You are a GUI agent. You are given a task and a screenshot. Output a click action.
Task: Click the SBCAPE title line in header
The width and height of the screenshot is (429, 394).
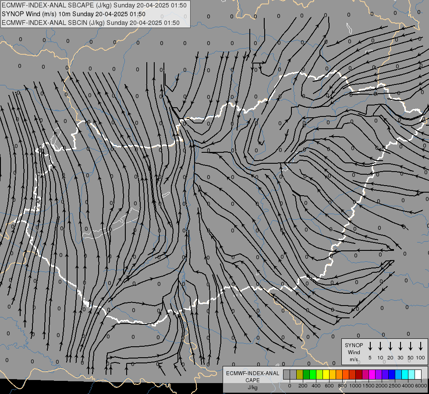[x=94, y=5]
